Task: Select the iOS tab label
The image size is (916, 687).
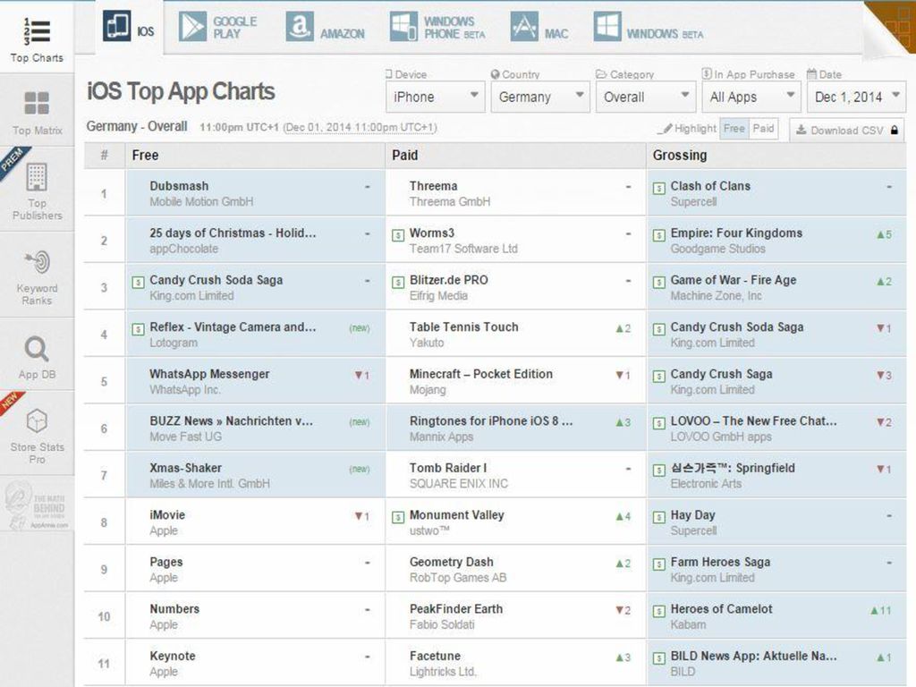Action: pyautogui.click(x=146, y=31)
